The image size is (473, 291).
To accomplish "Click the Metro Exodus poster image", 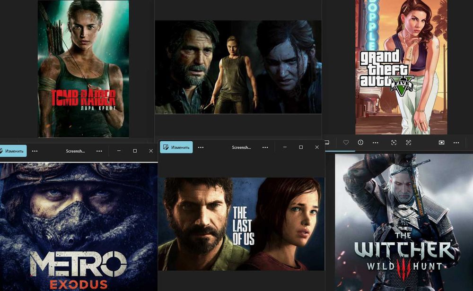I will [x=79, y=227].
